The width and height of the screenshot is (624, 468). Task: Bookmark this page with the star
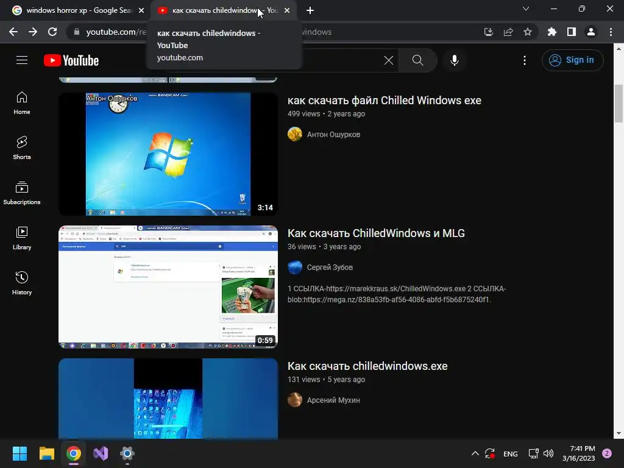(528, 32)
